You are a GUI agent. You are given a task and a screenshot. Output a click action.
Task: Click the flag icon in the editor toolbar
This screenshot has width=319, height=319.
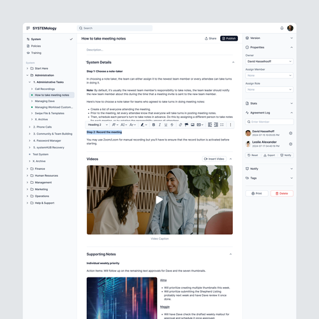[186, 125]
